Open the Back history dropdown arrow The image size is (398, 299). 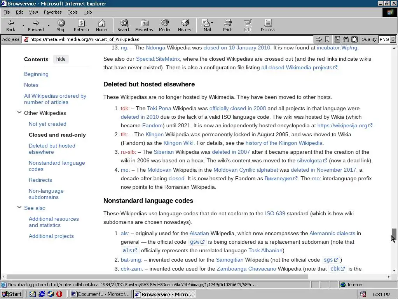[x=23, y=25]
